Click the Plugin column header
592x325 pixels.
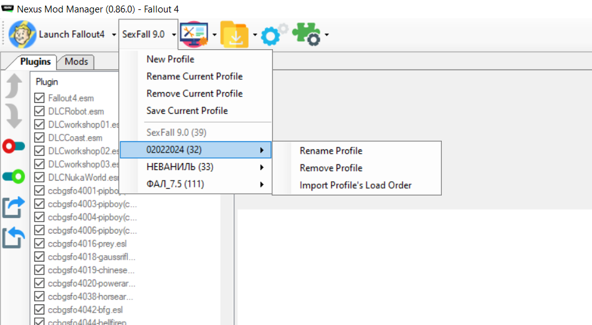click(47, 82)
